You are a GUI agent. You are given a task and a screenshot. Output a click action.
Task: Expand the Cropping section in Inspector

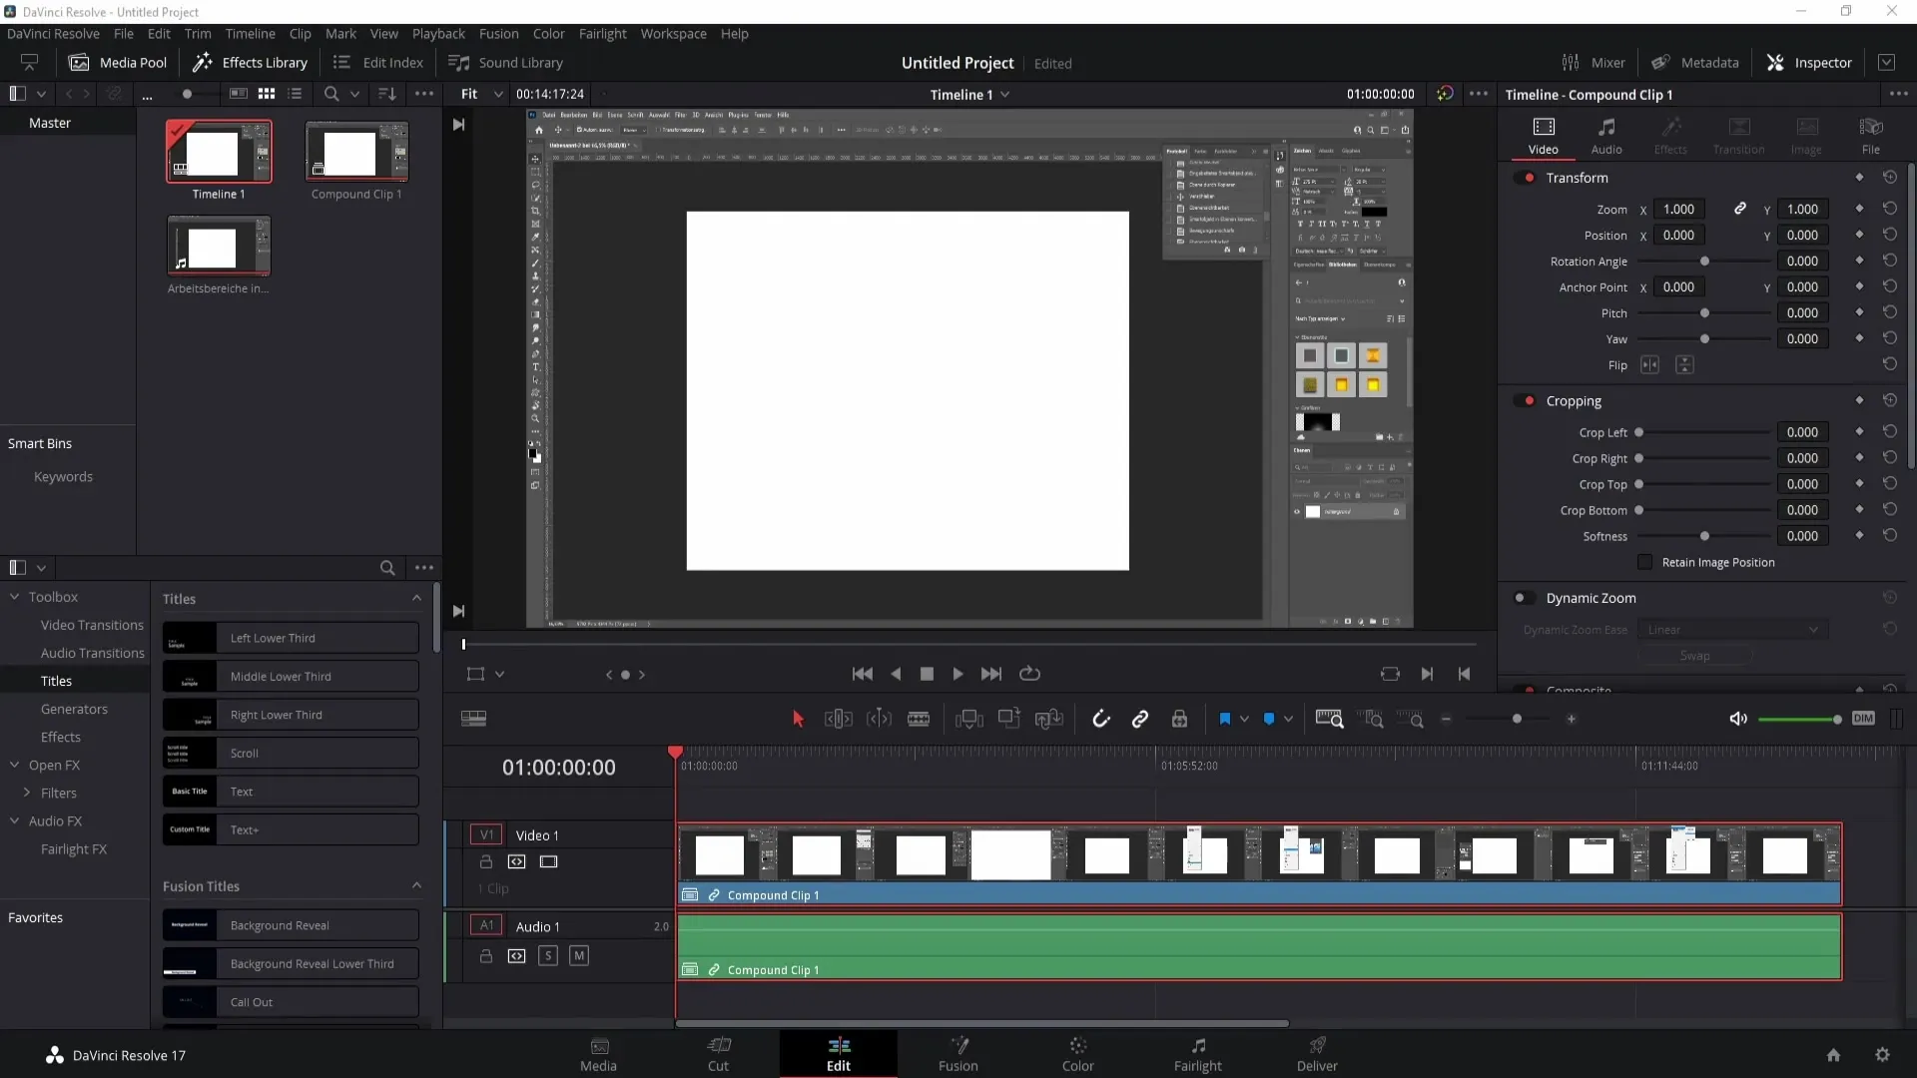1575,399
